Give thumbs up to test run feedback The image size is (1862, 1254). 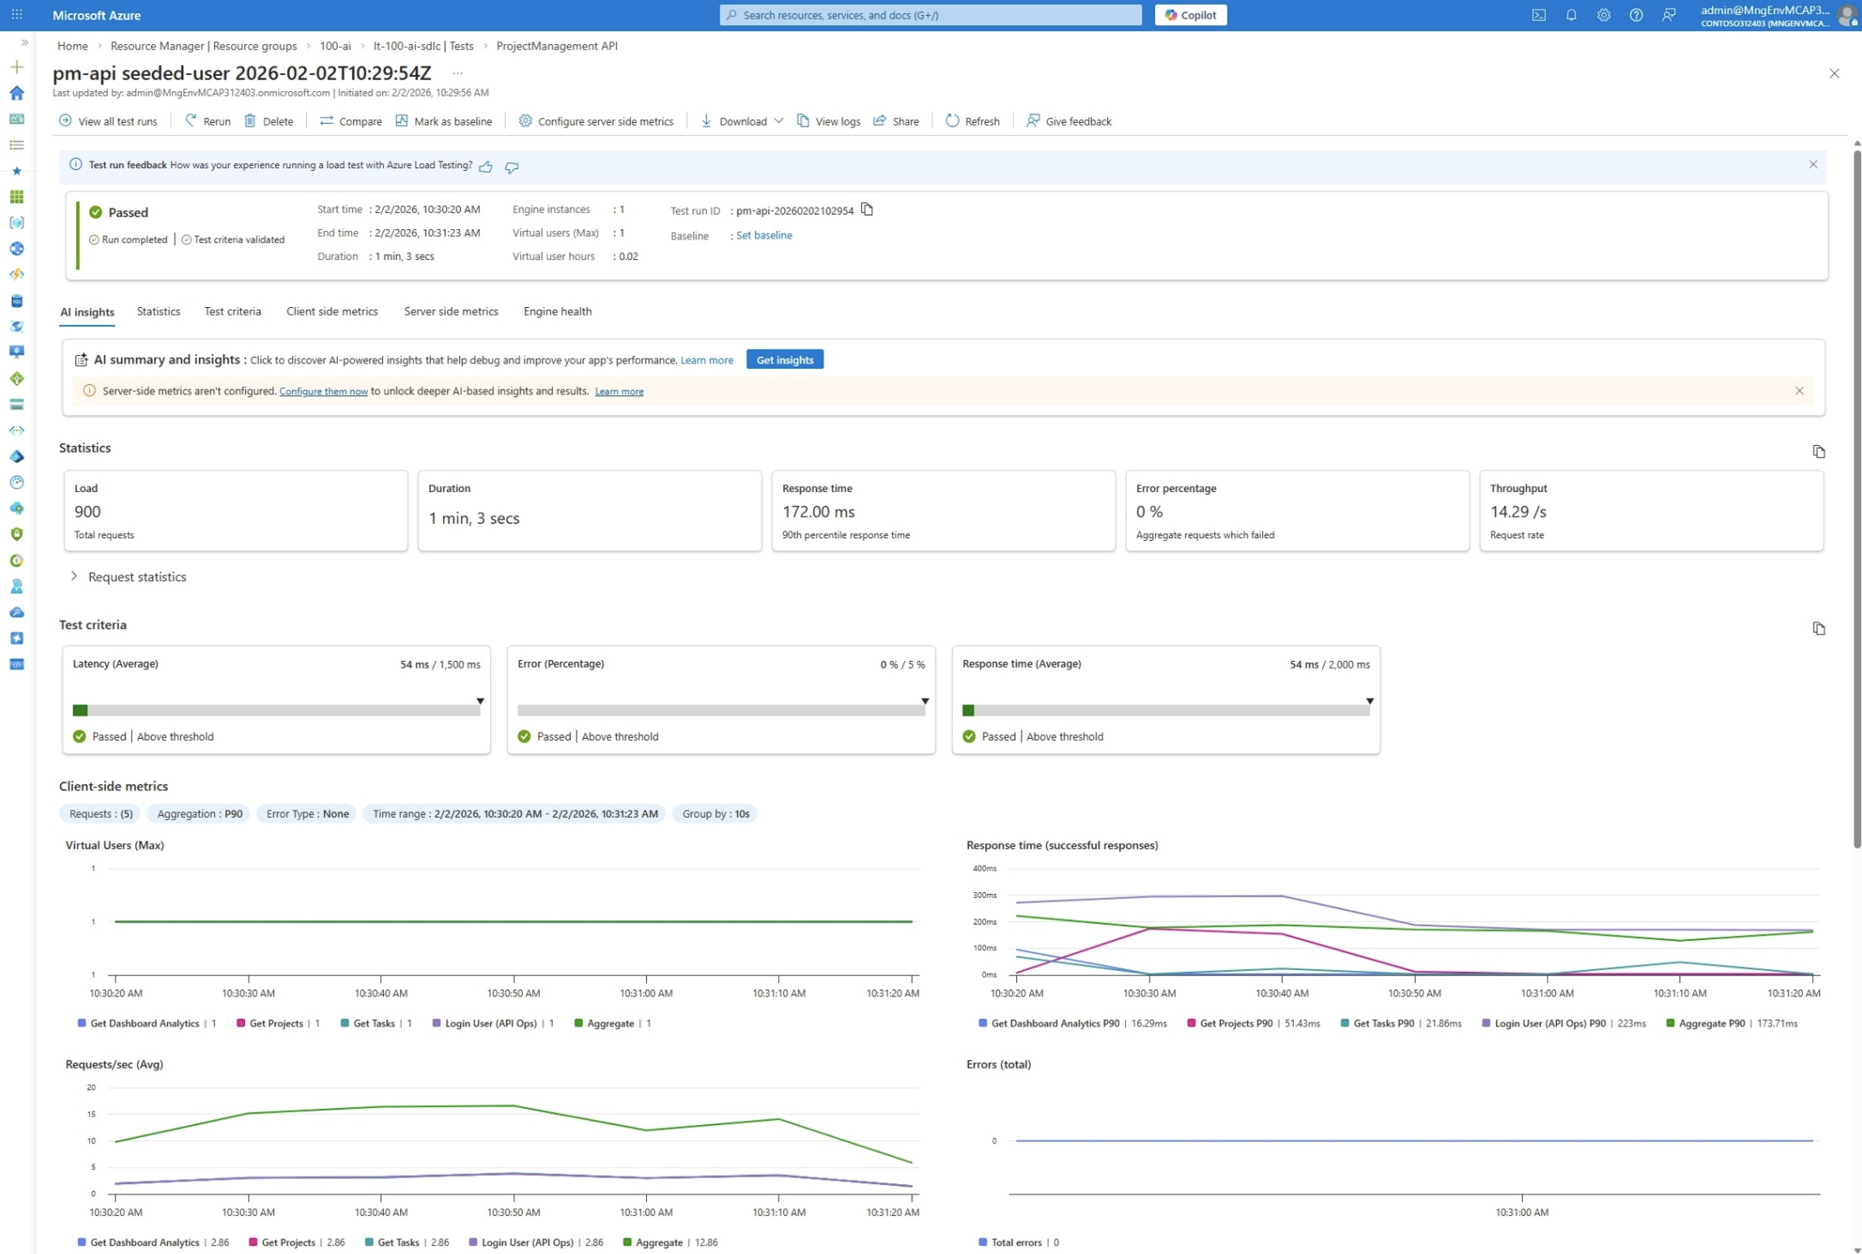(485, 166)
